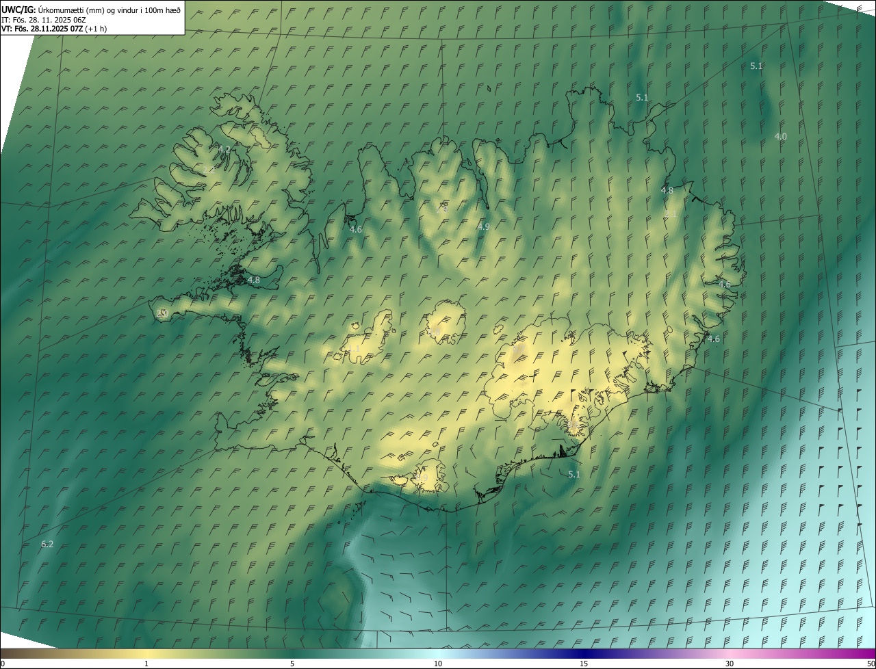Click the 5.1 value off the south coast

point(574,474)
